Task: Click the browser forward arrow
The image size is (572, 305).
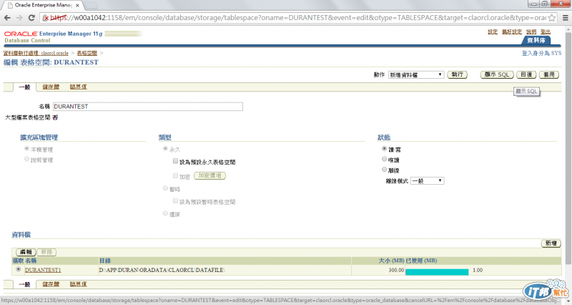Action: coord(19,17)
